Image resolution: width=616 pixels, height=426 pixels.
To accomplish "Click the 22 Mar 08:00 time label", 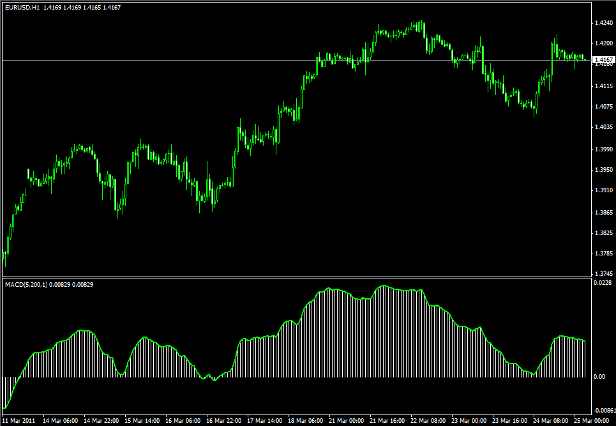I will 428,421.
